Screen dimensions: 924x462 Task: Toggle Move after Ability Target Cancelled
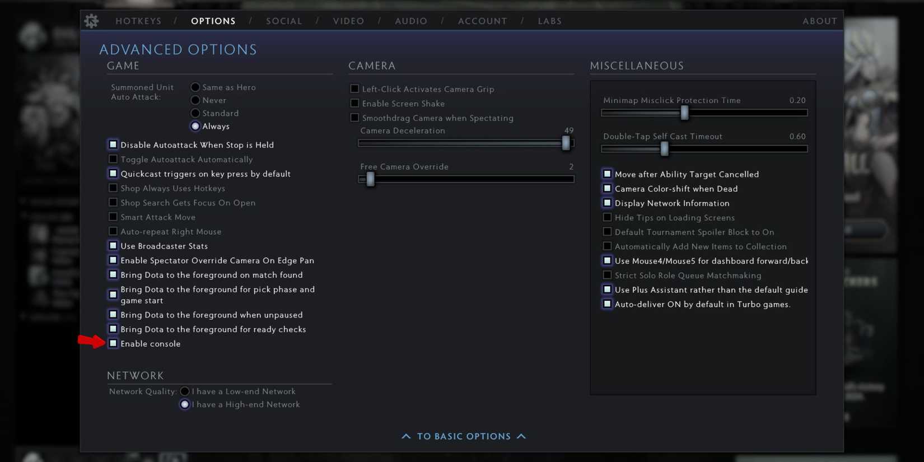[607, 174]
